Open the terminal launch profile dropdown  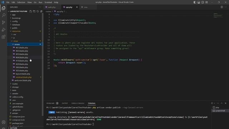pyautogui.click(x=214, y=103)
